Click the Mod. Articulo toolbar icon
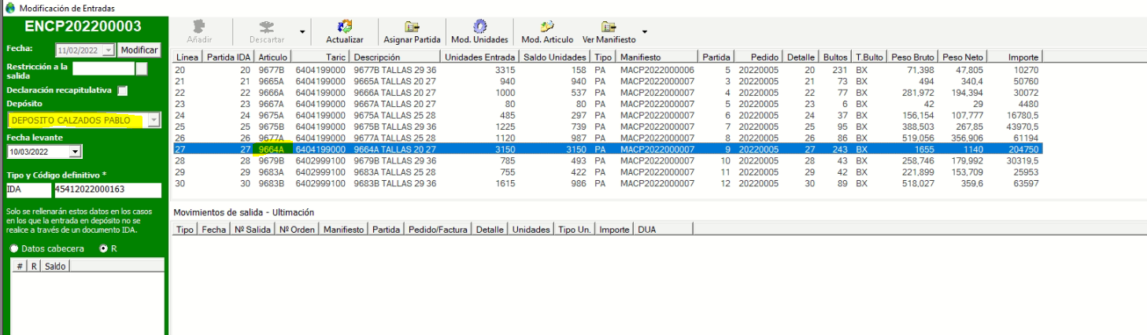Viewport: 1147px width, 335px height. [547, 27]
